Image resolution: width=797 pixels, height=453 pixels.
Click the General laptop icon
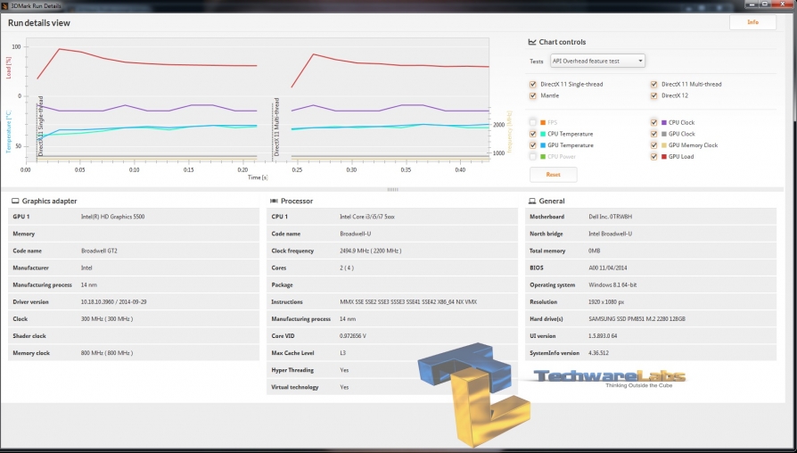532,201
